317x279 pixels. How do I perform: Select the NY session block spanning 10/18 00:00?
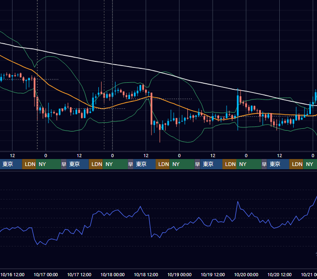click(x=115, y=164)
